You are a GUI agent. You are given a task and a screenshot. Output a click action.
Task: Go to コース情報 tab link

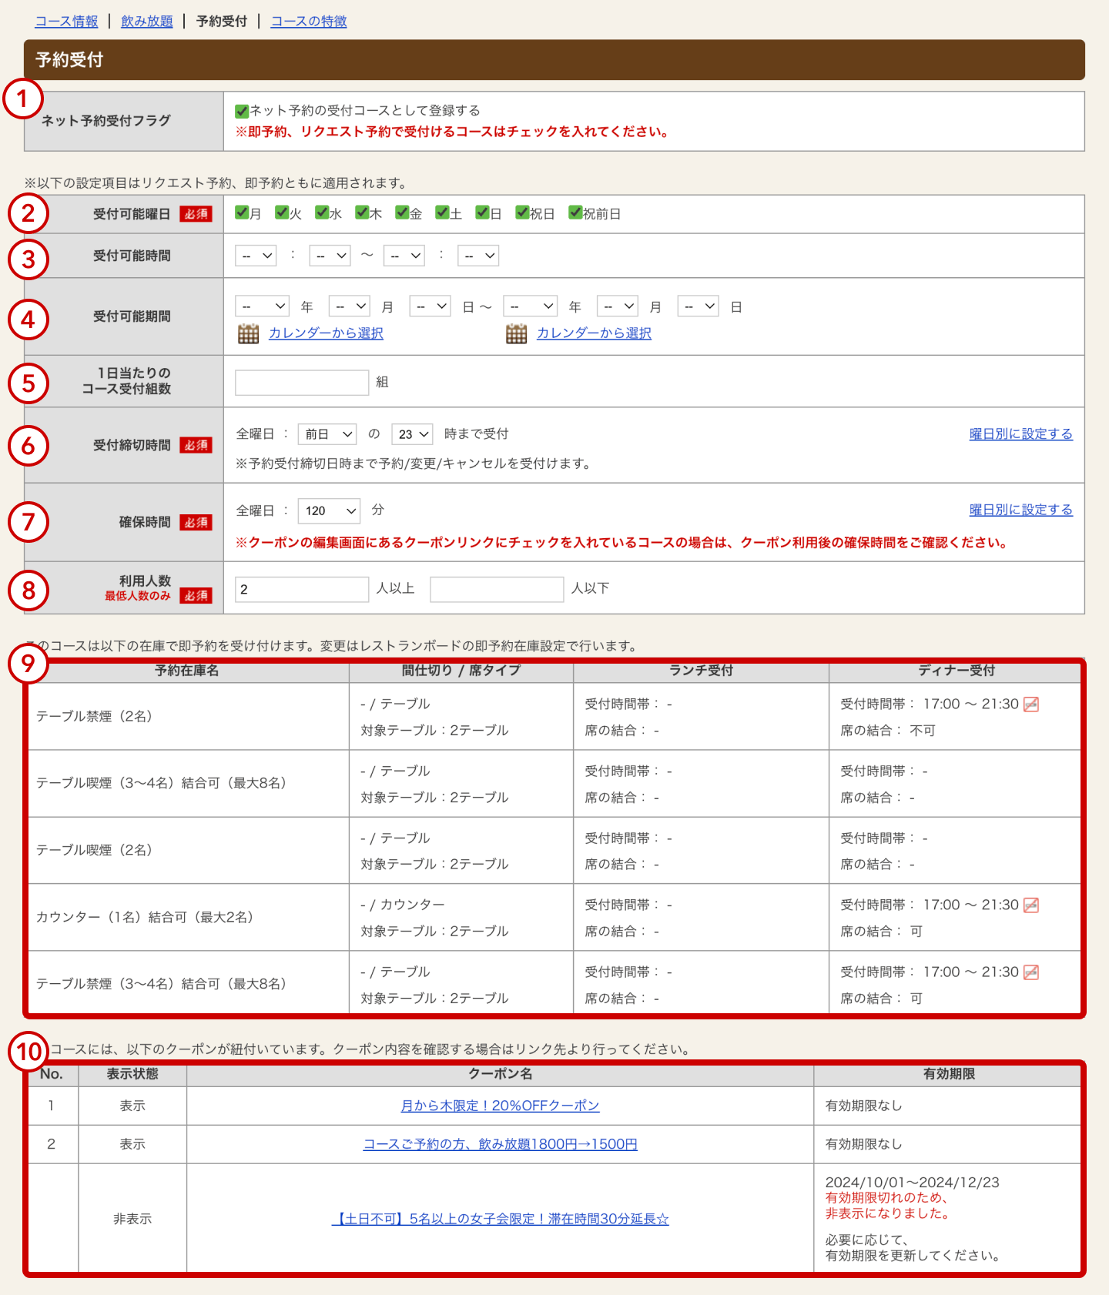click(67, 22)
